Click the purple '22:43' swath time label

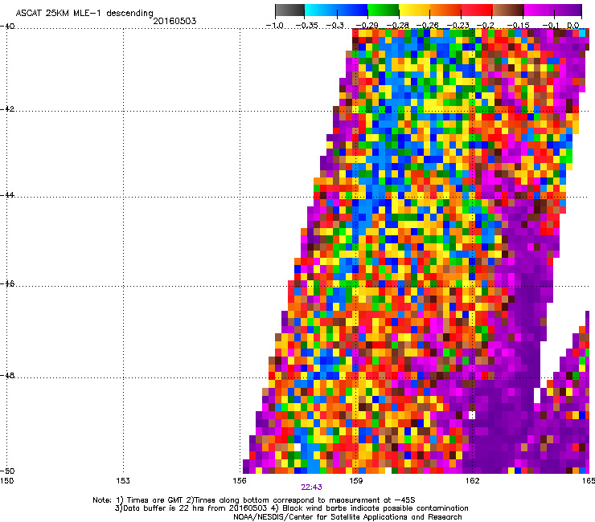[311, 487]
